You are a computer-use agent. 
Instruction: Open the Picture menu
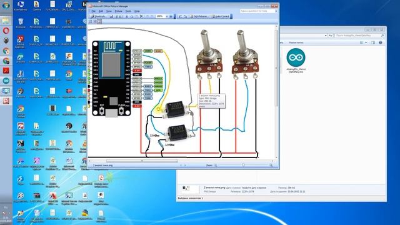[x=118, y=11]
